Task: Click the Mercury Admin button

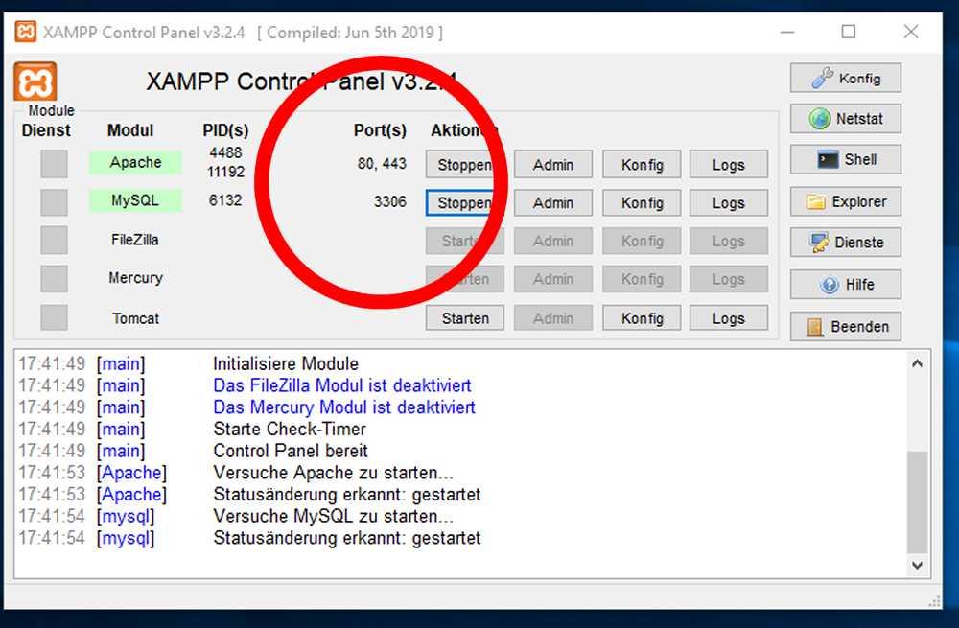Action: (553, 279)
